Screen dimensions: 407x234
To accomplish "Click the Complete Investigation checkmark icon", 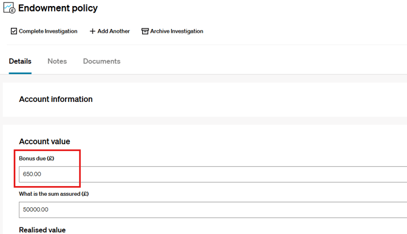I will tap(14, 32).
